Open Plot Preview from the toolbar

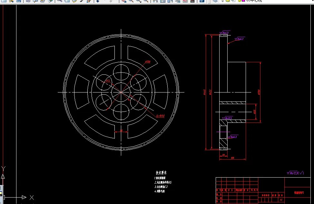[x=35, y=1]
